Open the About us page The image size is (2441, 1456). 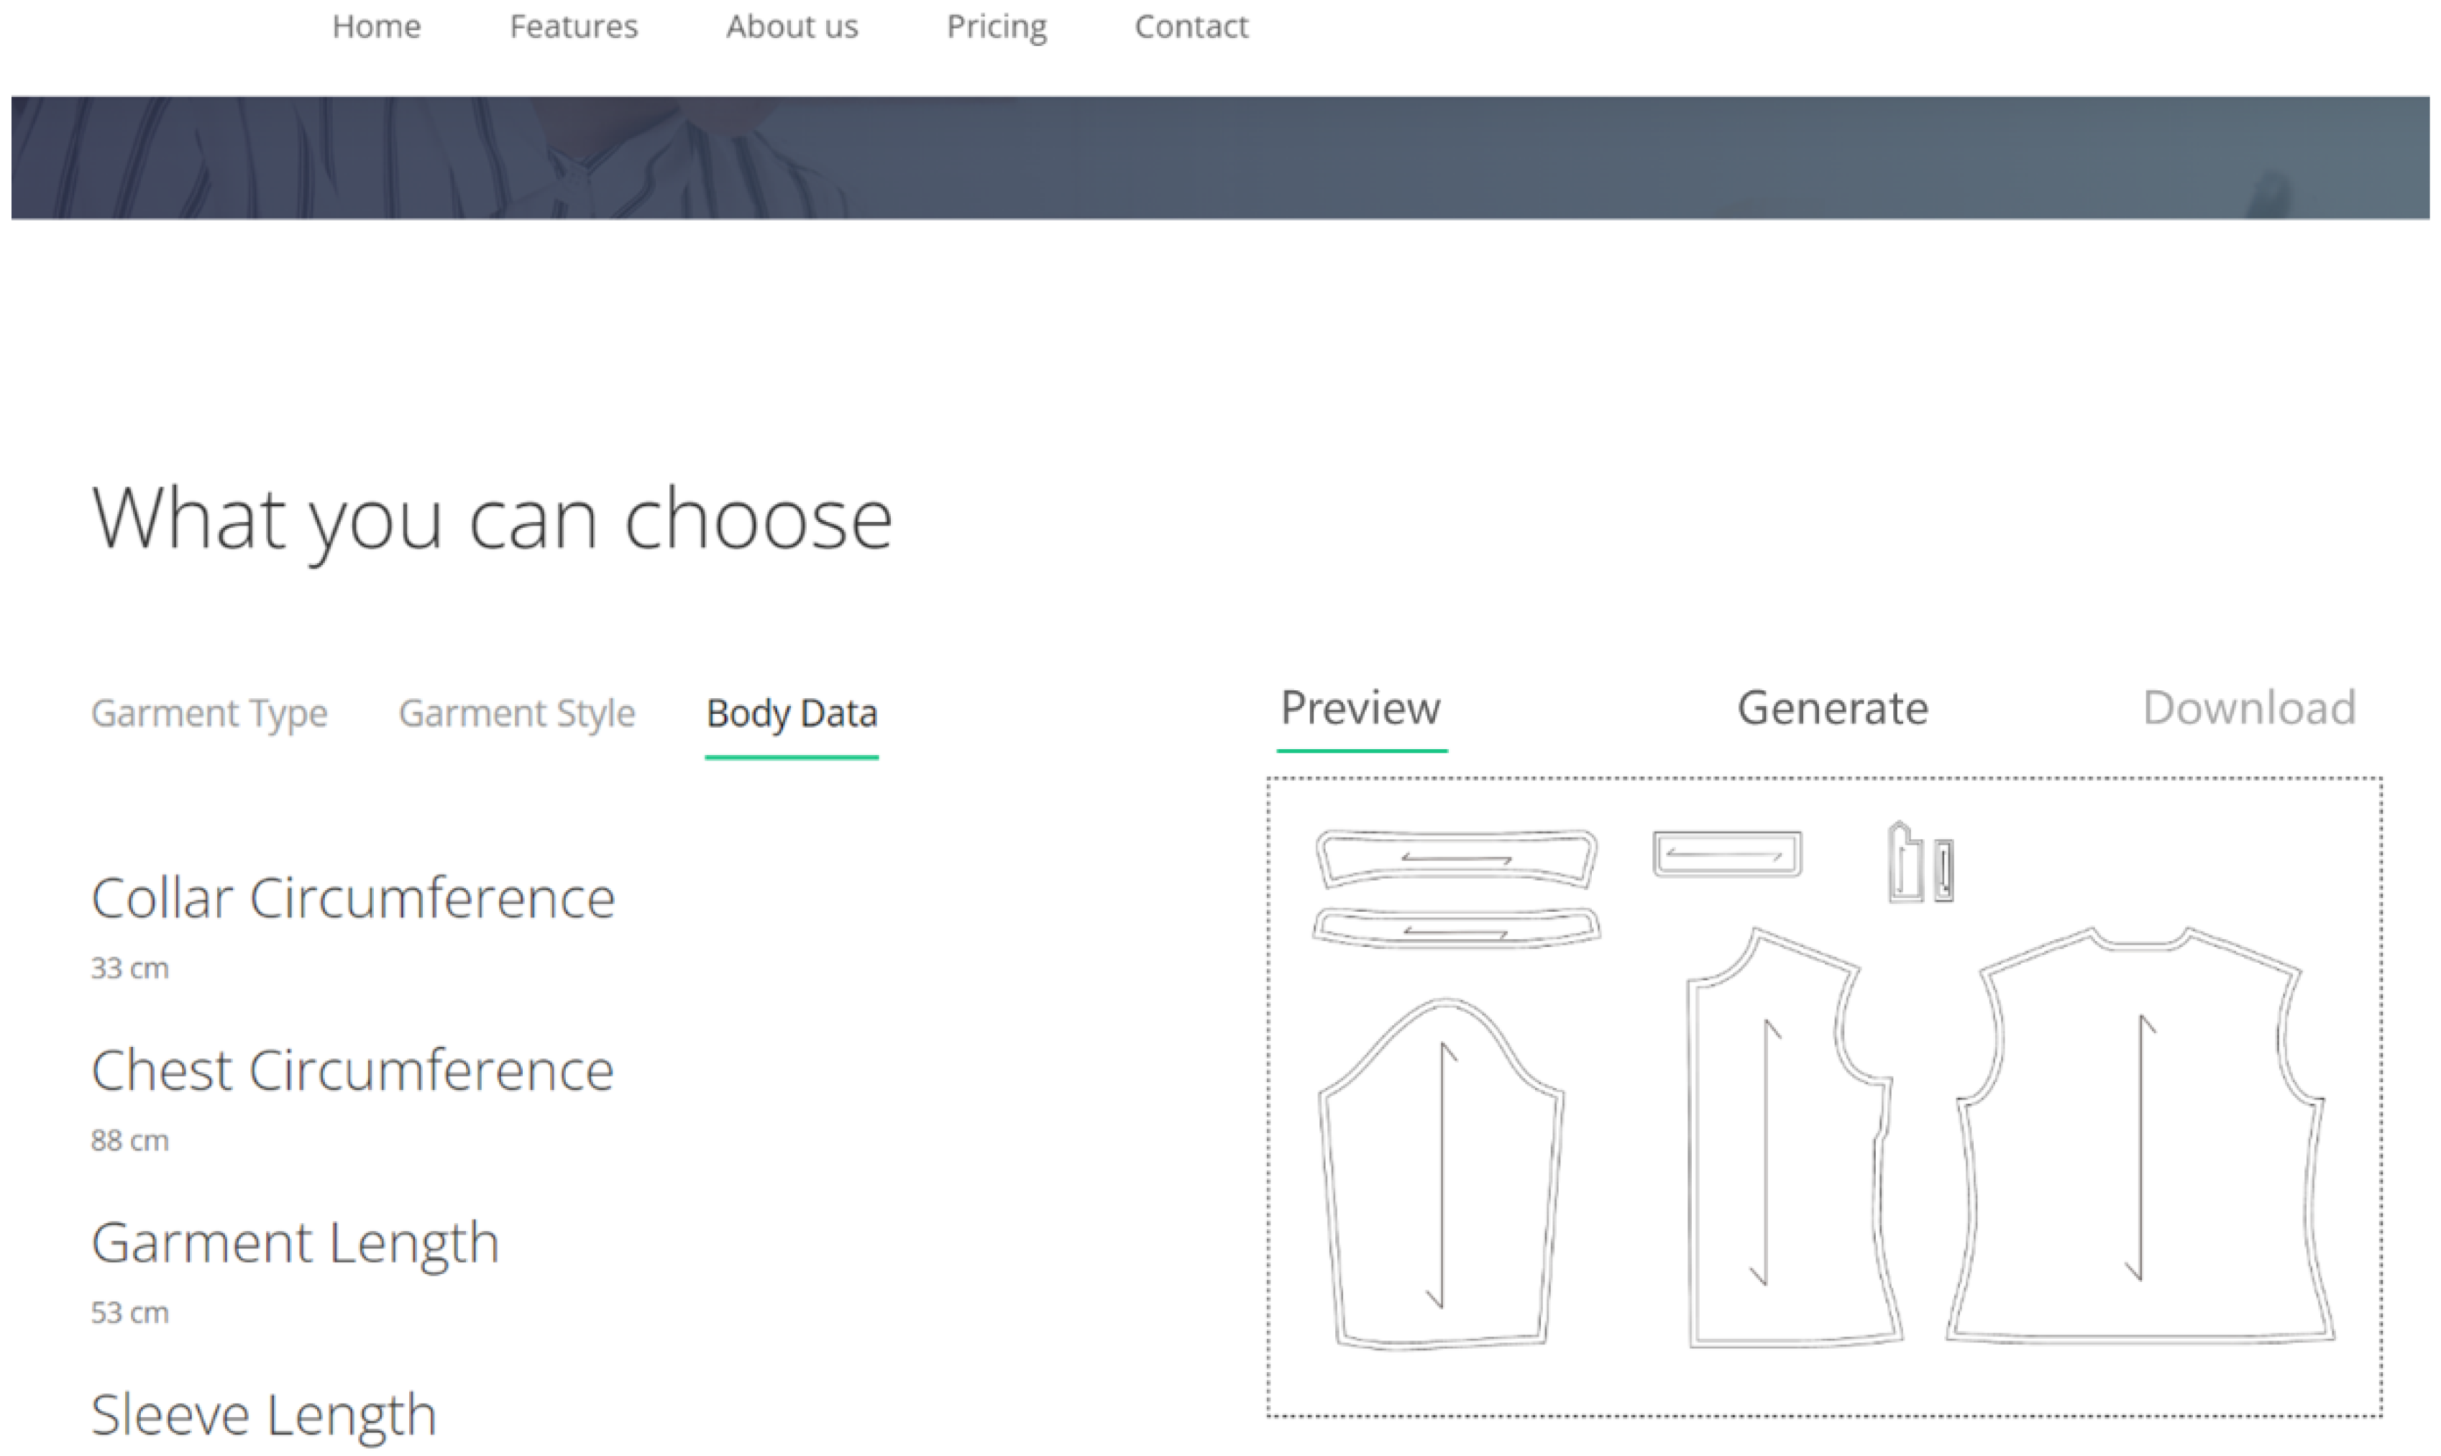792,27
